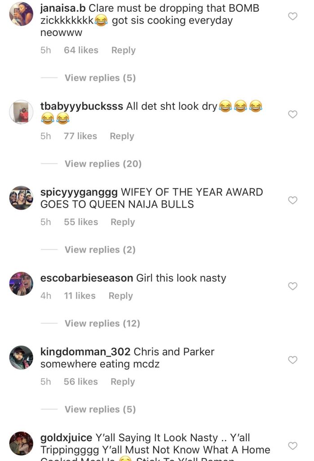This screenshot has width=314, height=461.
Task: View 56 likes on kingdomman_302 comment
Action: point(81,382)
